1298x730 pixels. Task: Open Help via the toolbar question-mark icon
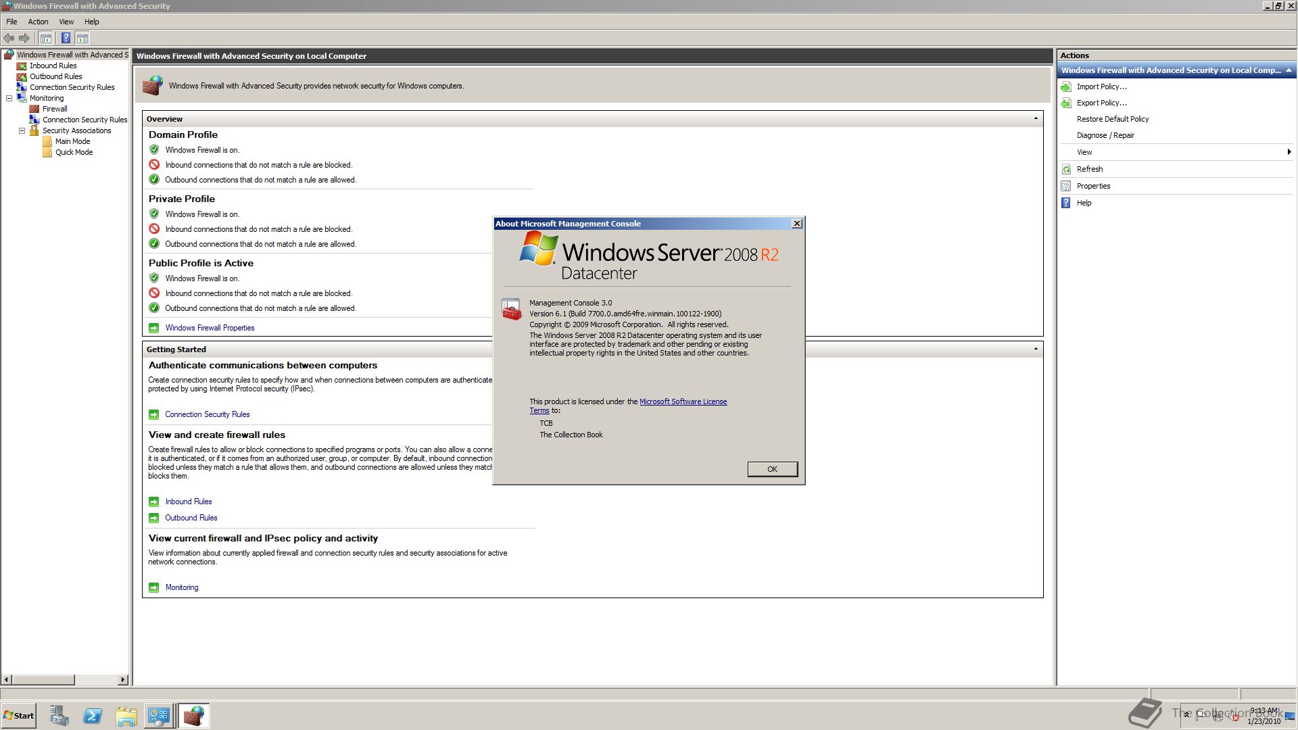66,39
